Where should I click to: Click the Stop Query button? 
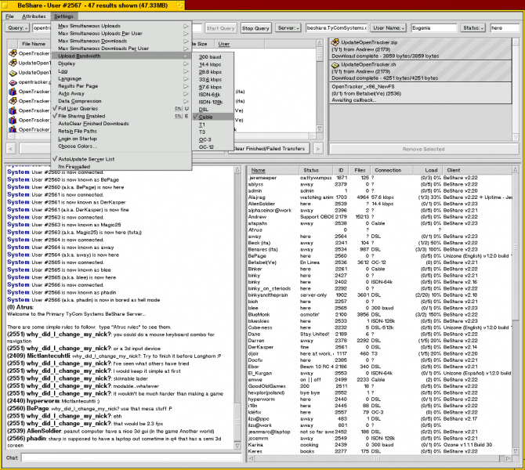point(255,28)
